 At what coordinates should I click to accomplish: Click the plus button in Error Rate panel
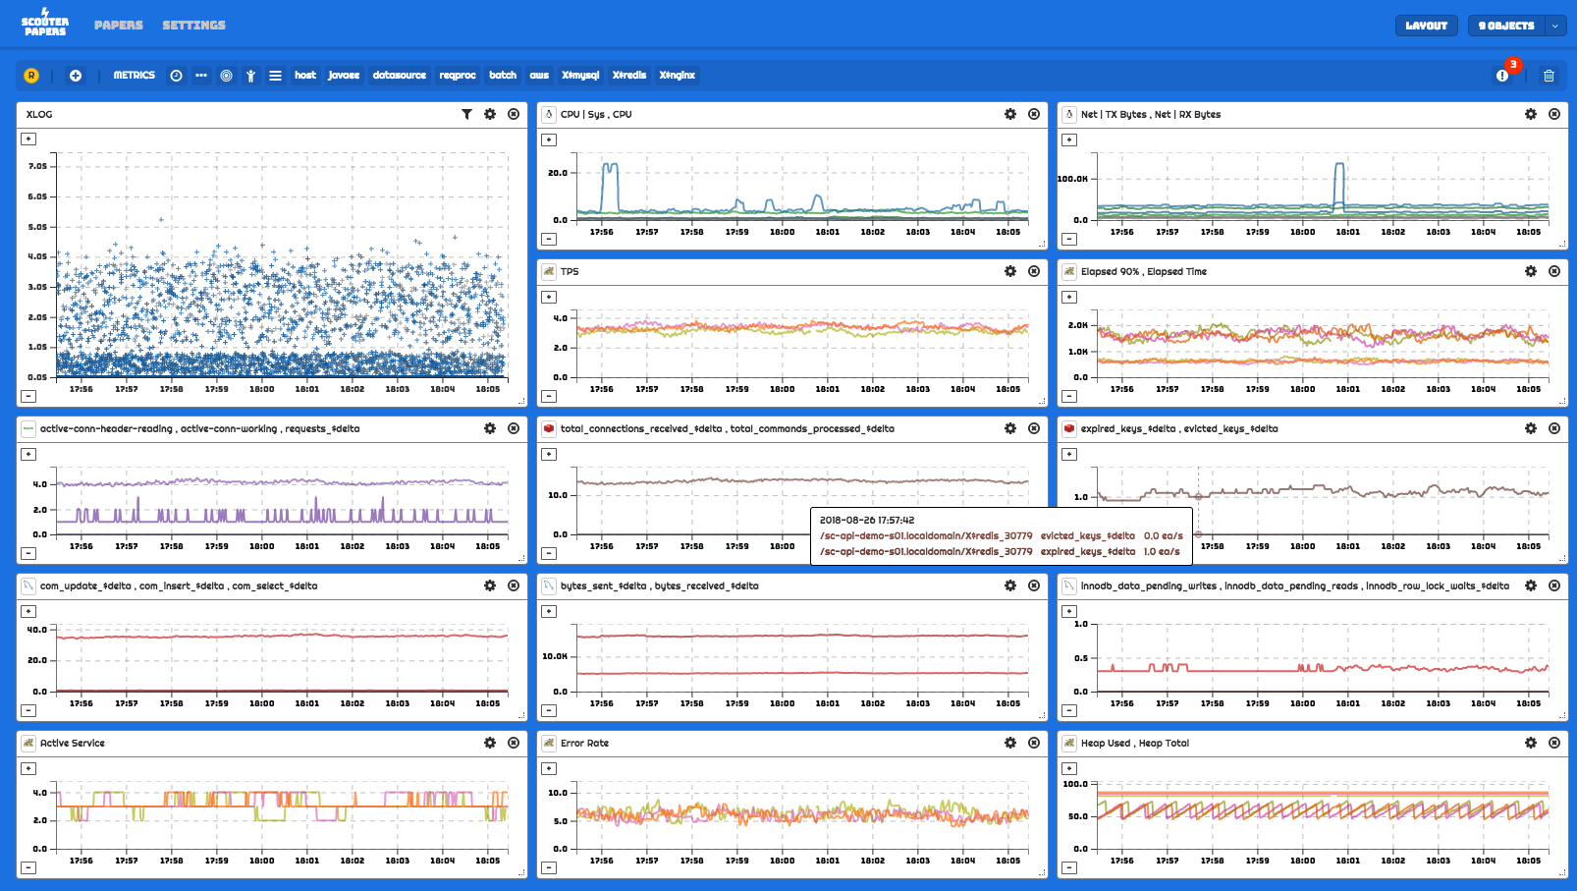(x=549, y=768)
